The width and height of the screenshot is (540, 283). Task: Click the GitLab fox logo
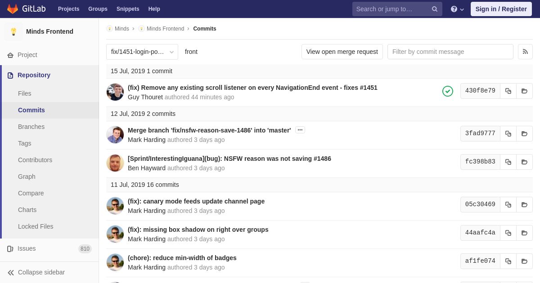tap(13, 9)
